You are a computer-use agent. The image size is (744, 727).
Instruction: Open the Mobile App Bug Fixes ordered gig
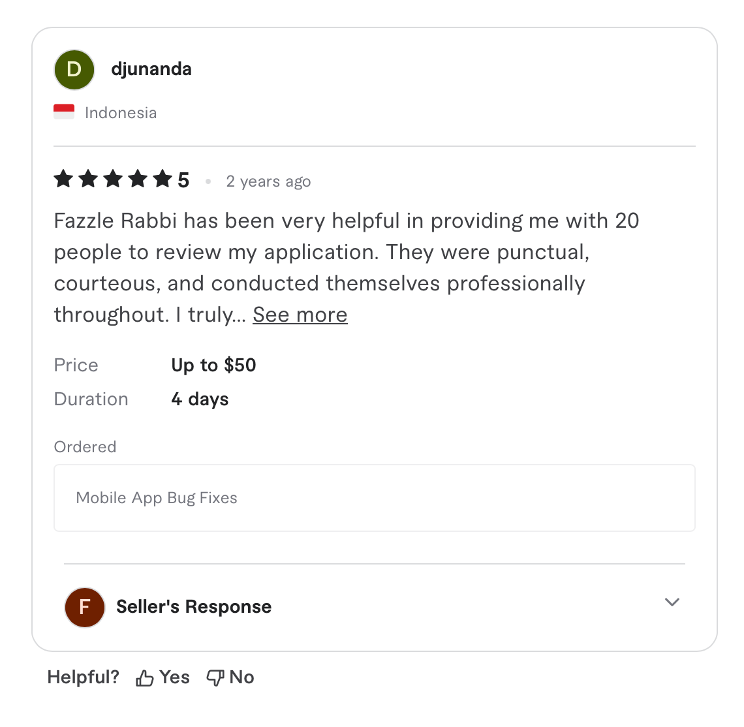click(157, 498)
